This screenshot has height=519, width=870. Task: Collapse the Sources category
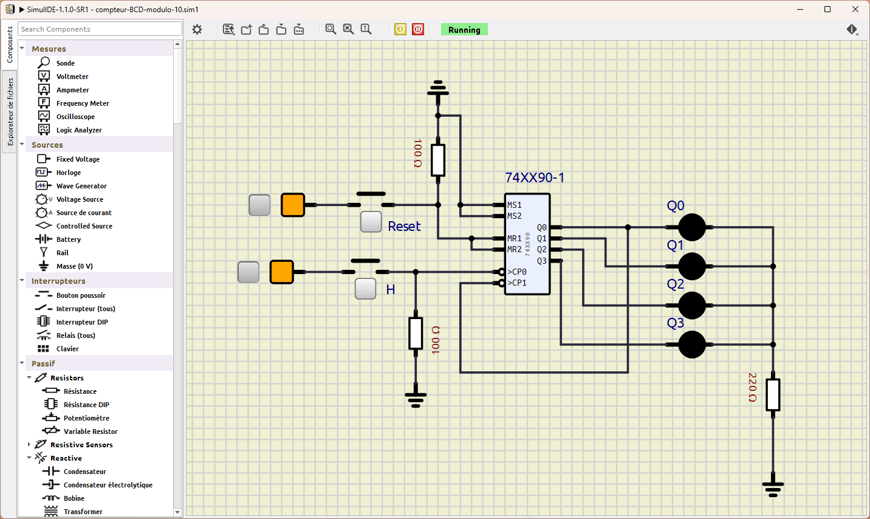22,145
